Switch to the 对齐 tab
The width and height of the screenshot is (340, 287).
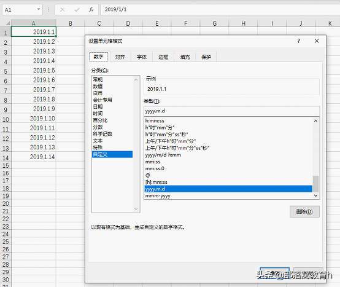(120, 57)
